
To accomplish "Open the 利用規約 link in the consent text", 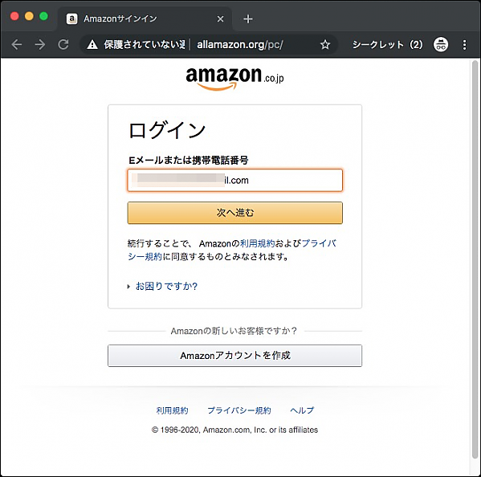I will [257, 243].
